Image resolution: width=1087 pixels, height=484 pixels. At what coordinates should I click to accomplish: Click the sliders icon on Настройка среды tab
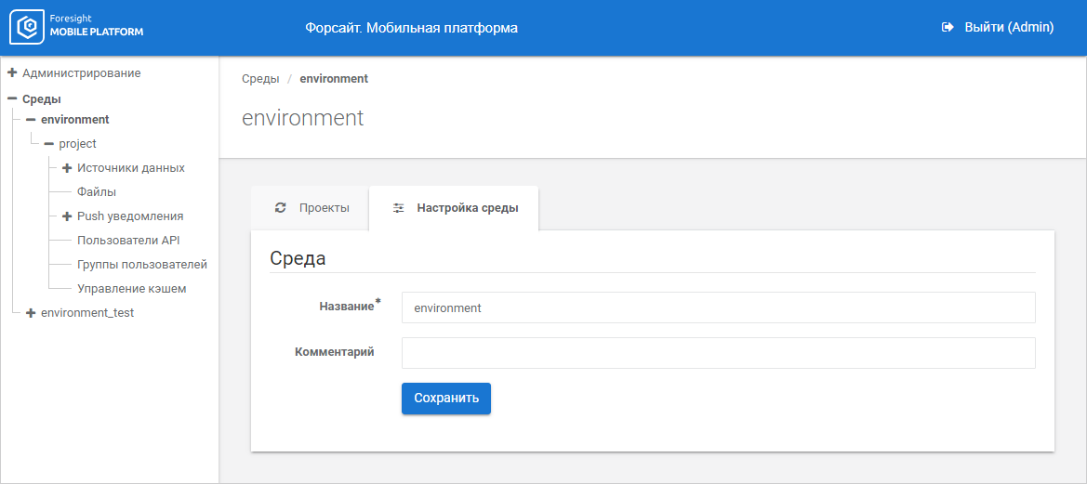point(398,208)
